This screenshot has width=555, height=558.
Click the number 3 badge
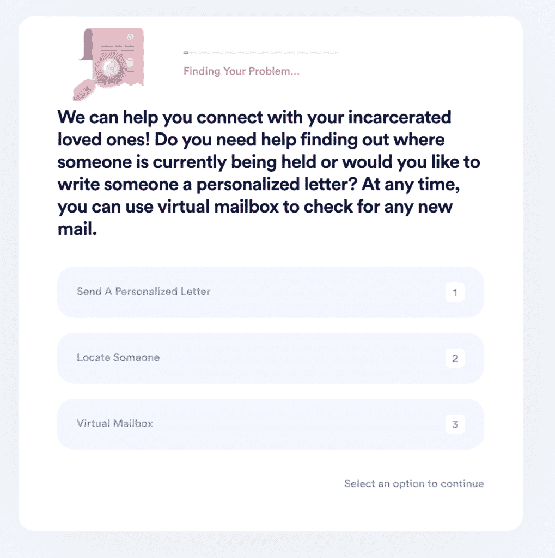pos(455,424)
